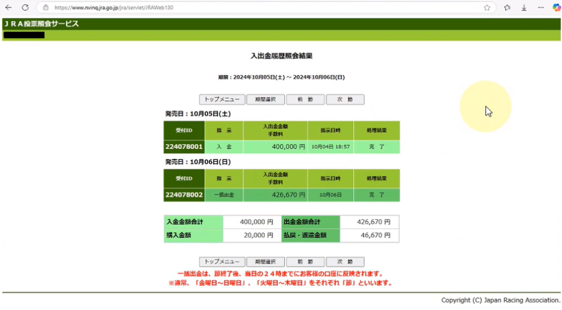Open the browser downloads icon
This screenshot has width=562, height=310.
tap(524, 7)
